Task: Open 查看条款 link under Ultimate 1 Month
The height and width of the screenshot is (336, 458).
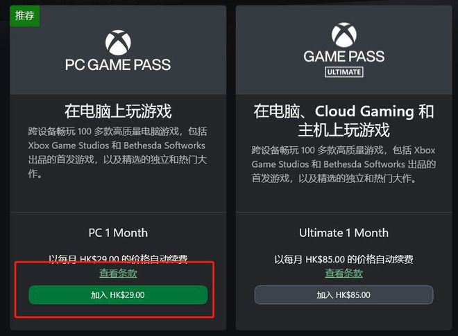Action: 343,273
